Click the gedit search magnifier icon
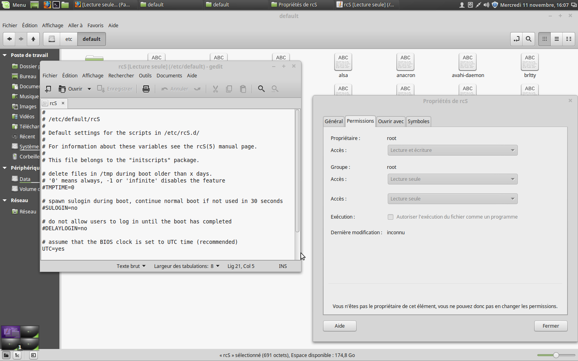The image size is (578, 361). (261, 89)
